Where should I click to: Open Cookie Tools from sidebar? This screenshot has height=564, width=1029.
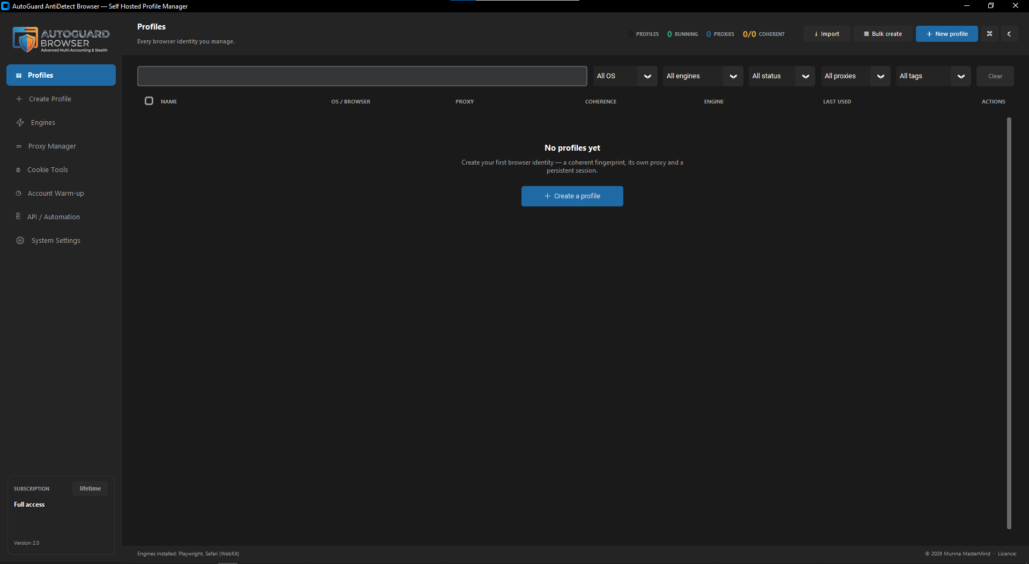[61, 170]
